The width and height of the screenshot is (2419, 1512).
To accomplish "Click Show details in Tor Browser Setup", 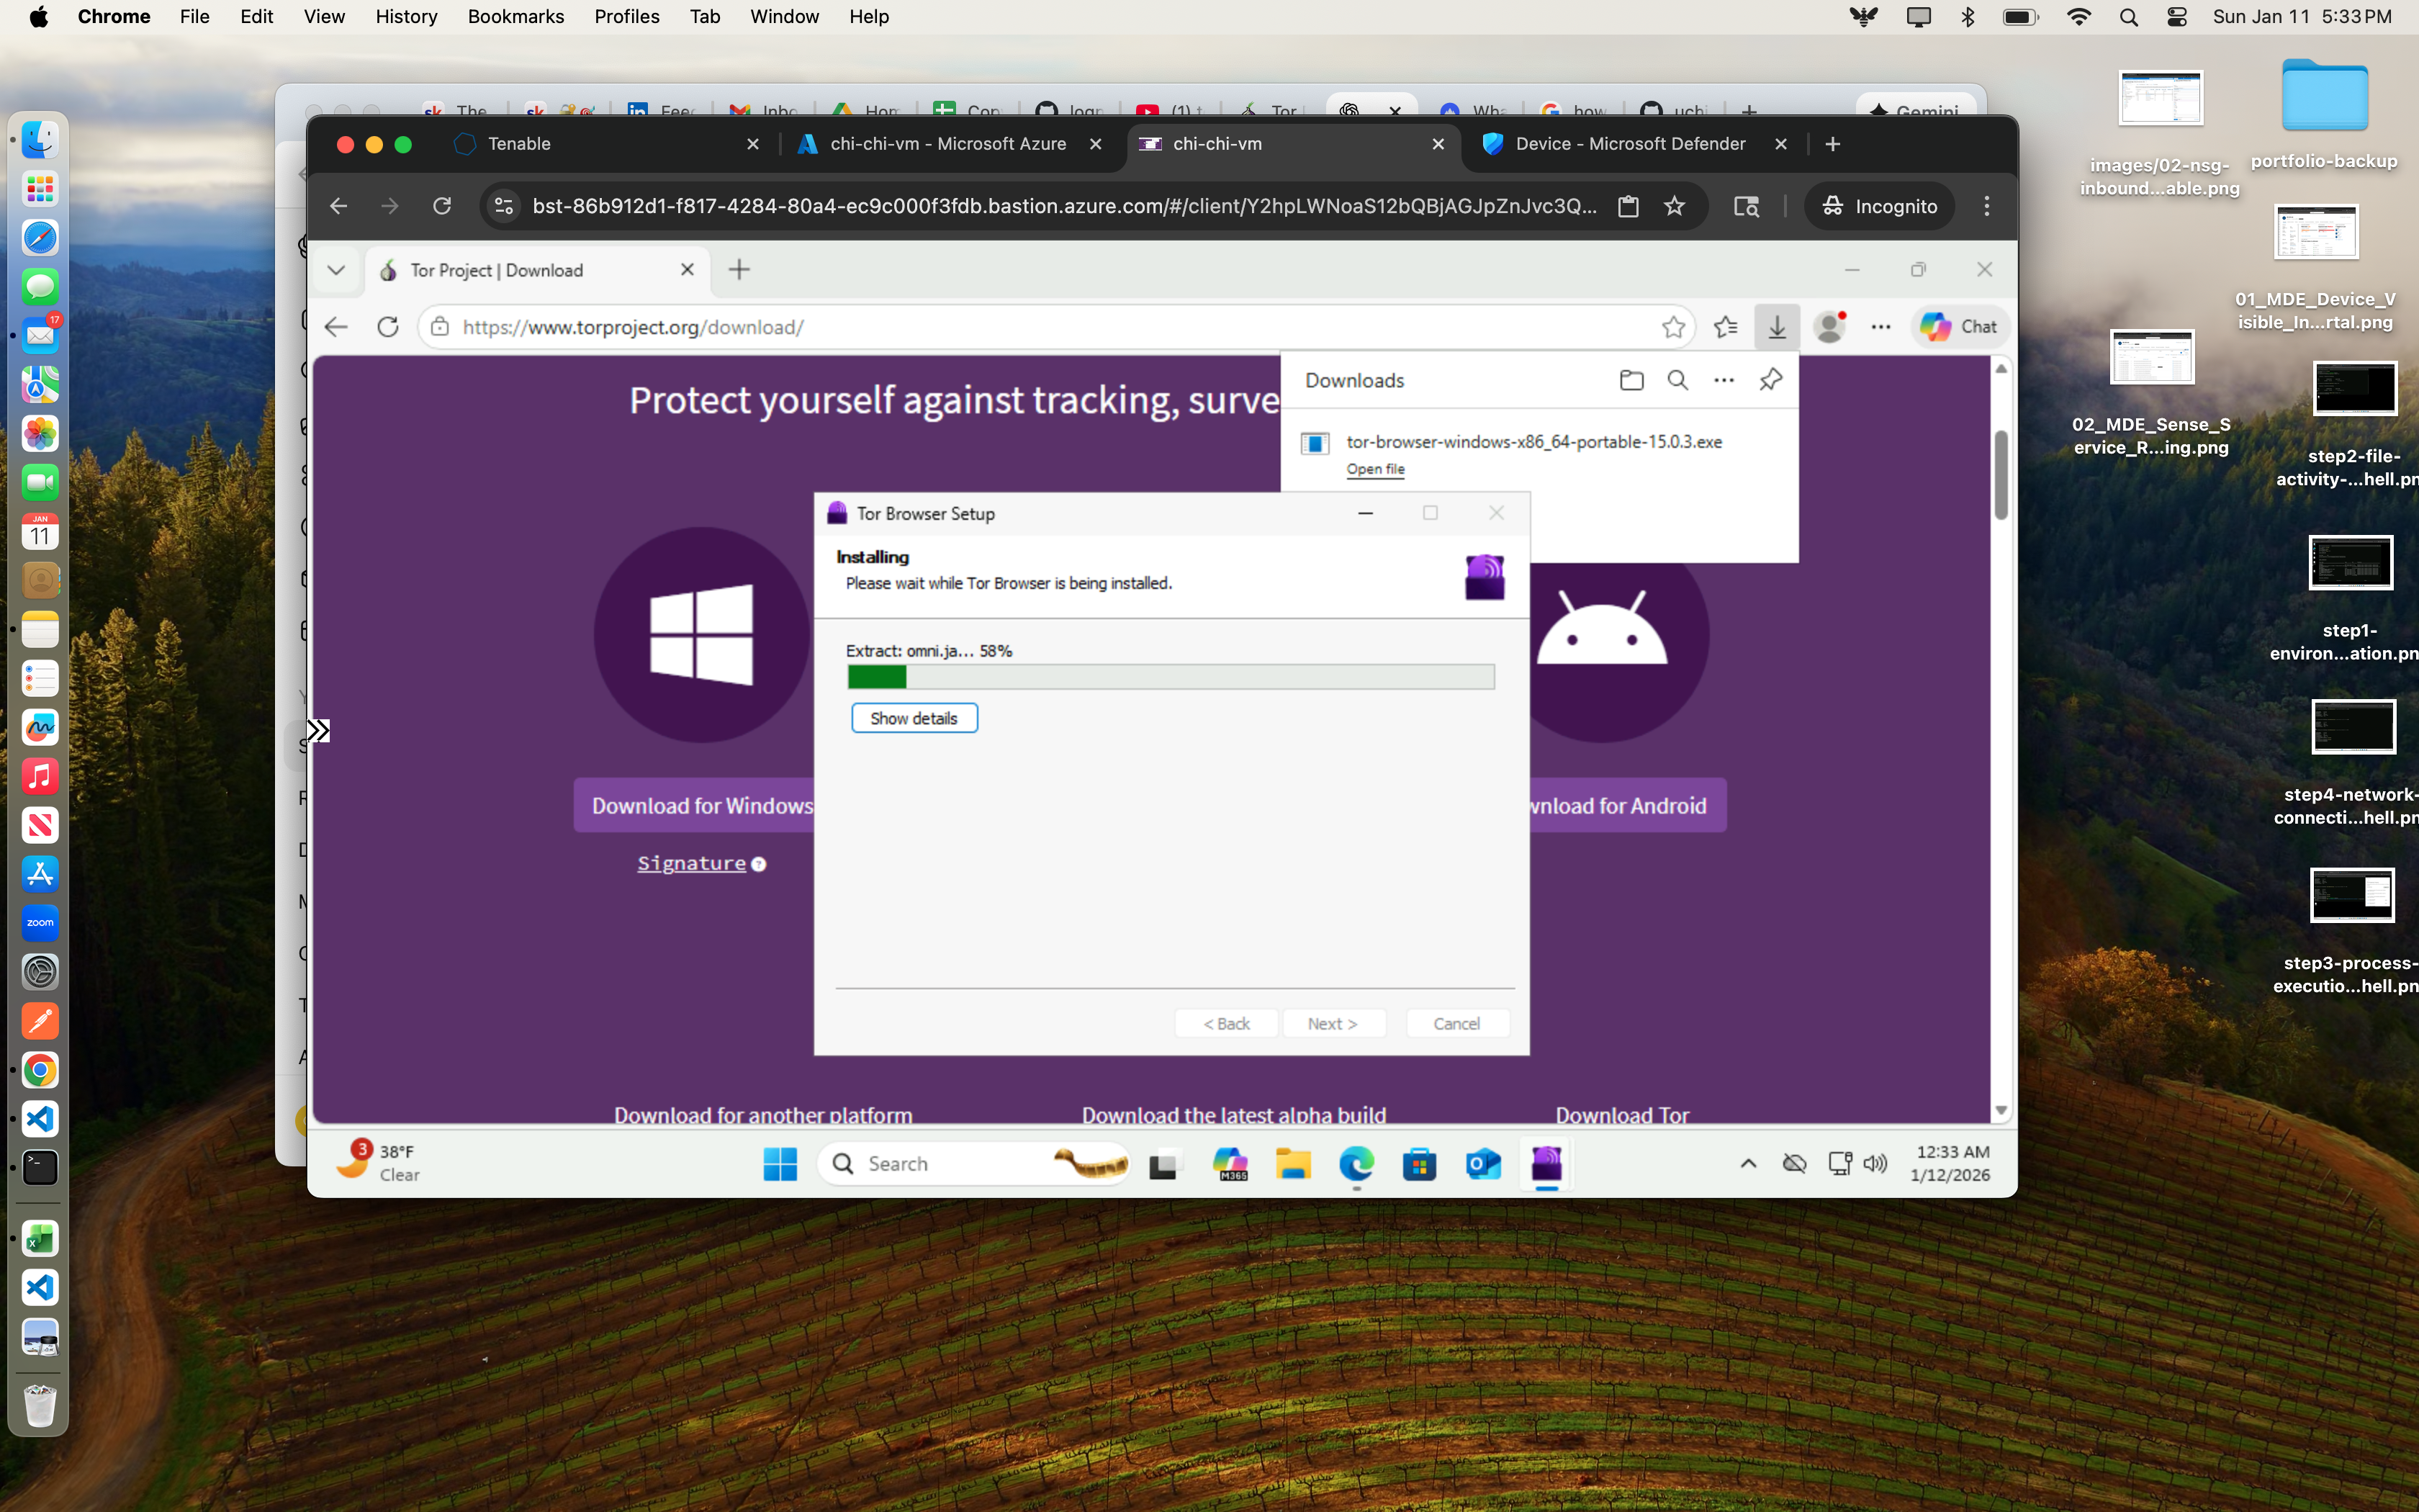I will (914, 718).
